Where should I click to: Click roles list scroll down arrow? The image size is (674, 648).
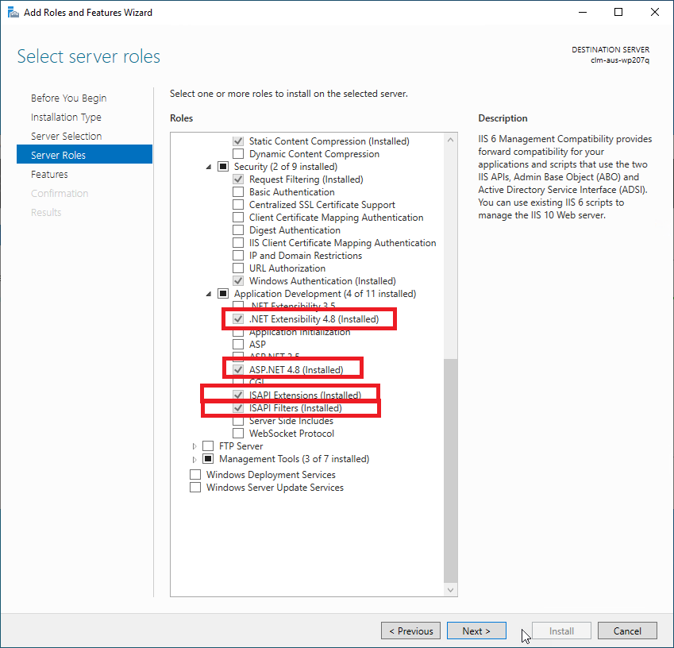pos(450,590)
